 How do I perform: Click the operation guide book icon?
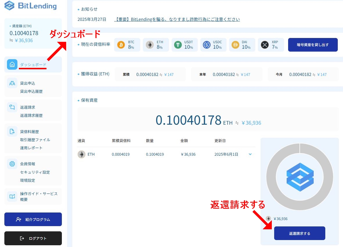point(12,196)
